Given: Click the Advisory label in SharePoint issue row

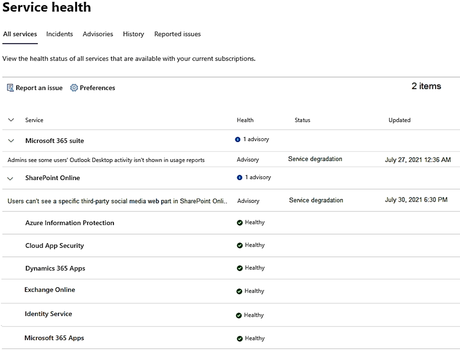Looking at the screenshot, I should tap(248, 201).
